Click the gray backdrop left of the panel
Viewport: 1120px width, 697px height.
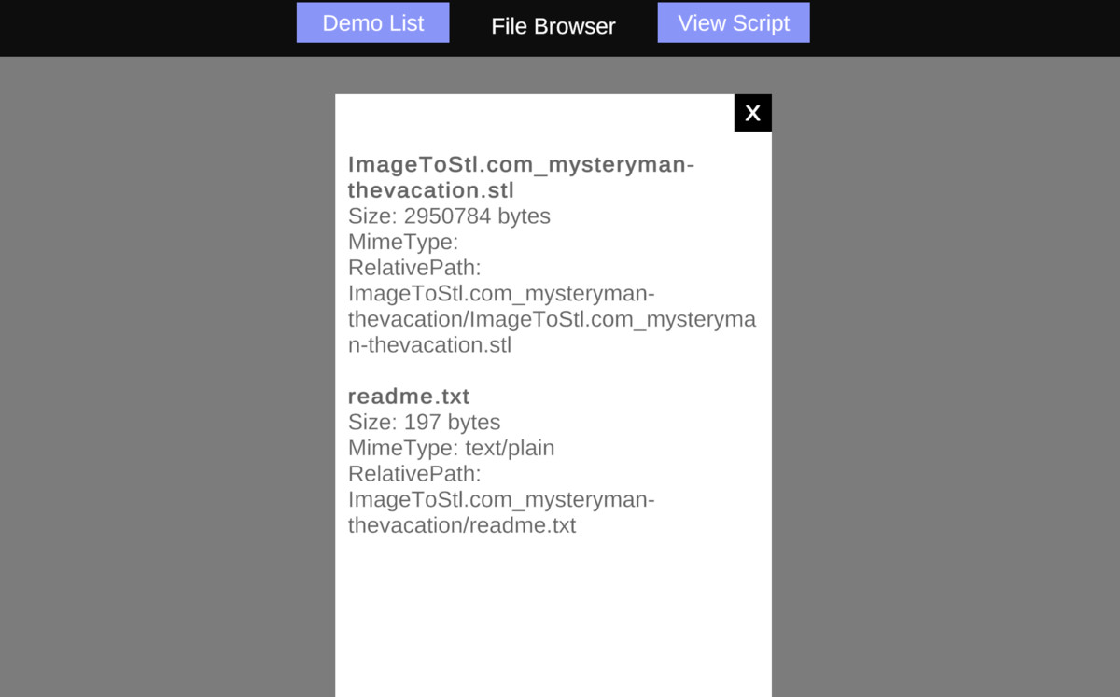tap(168, 373)
